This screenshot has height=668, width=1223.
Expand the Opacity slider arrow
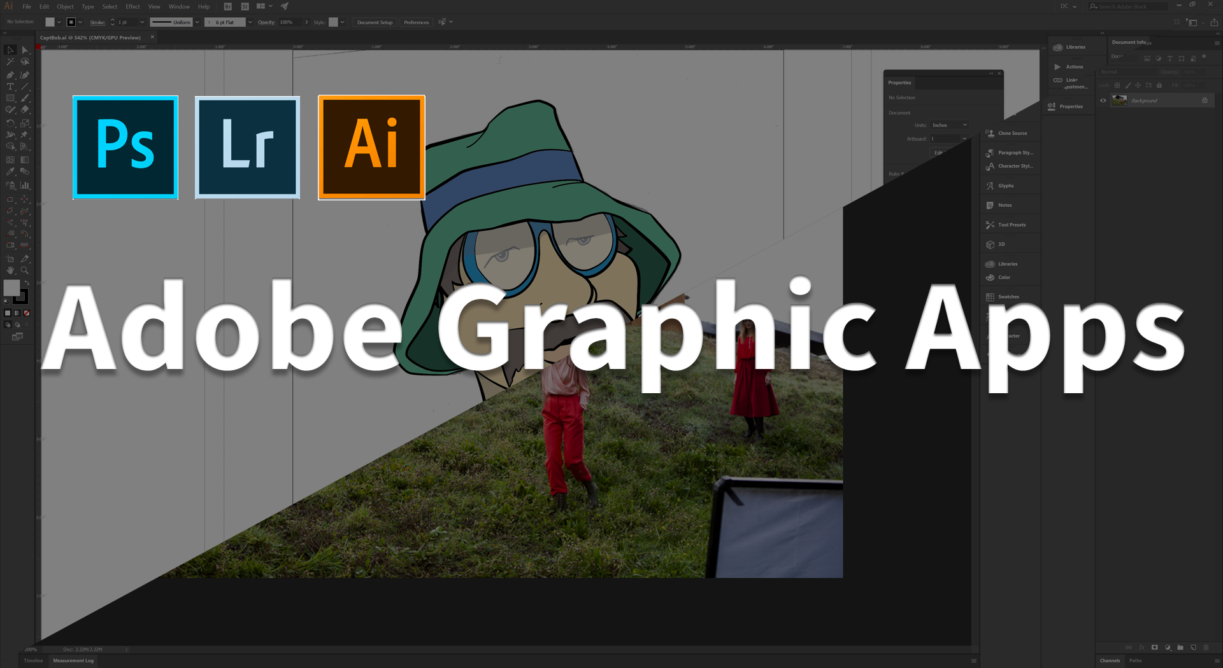point(306,22)
